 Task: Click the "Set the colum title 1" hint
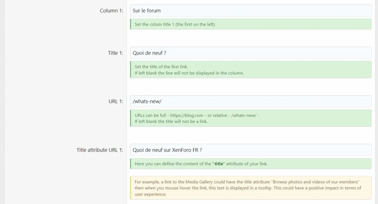[175, 24]
